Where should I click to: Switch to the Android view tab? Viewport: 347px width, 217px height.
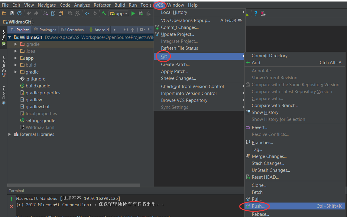tap(99, 30)
